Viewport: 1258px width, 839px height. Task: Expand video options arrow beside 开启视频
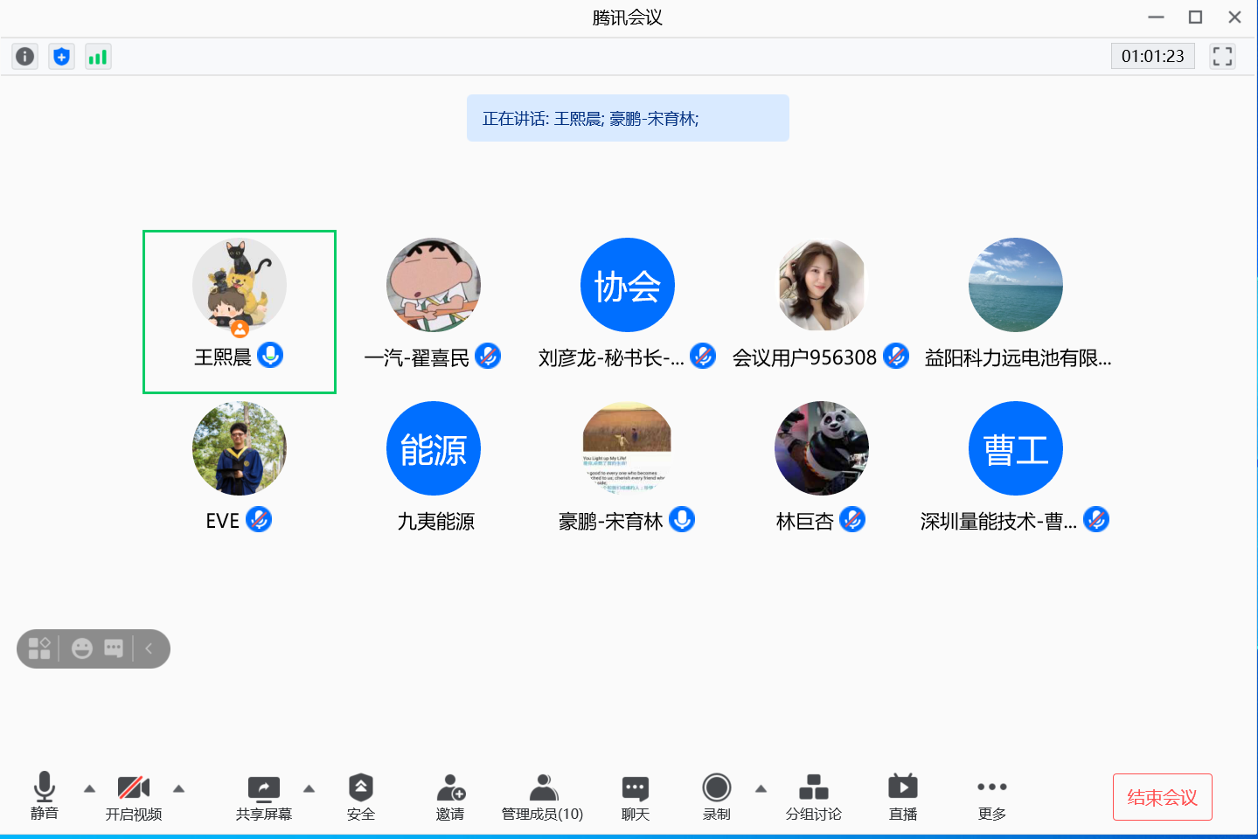(x=179, y=789)
